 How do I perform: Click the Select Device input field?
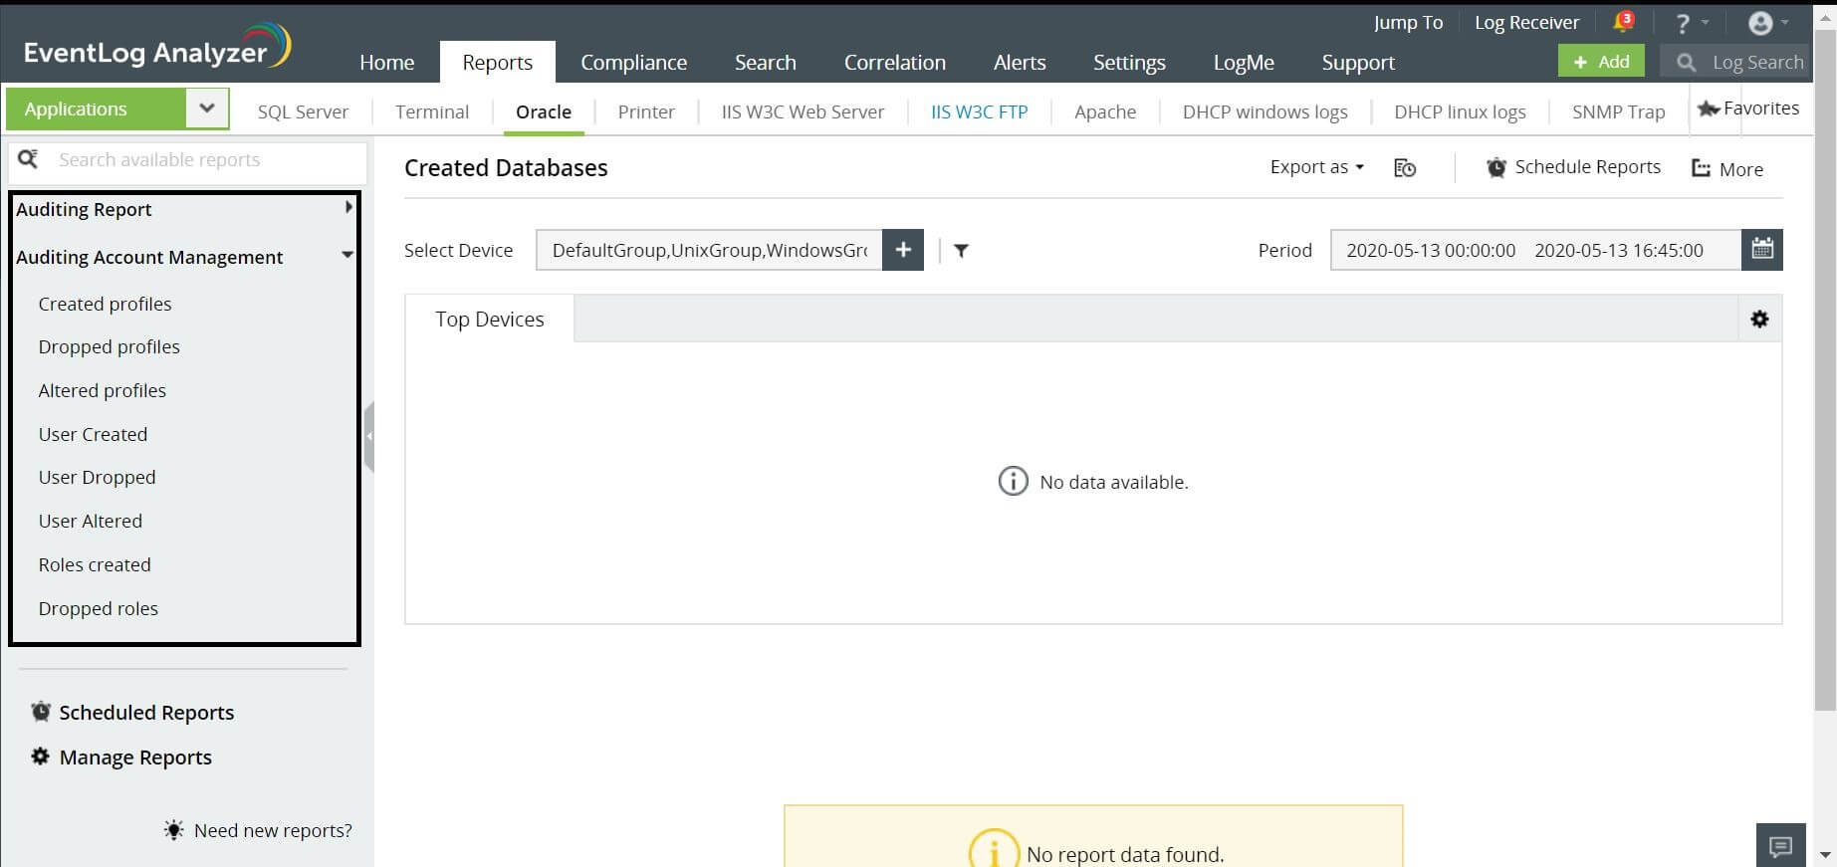pos(709,250)
